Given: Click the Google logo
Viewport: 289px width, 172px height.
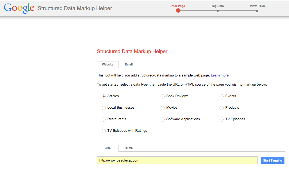Looking at the screenshot, I should pyautogui.click(x=19, y=8).
